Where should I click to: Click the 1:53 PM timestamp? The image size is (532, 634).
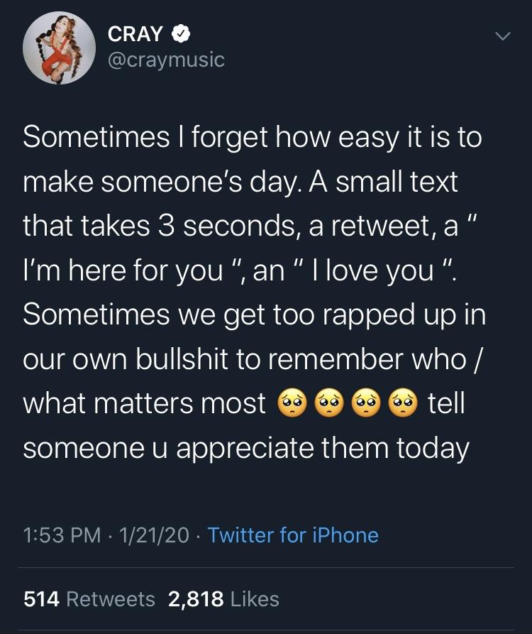pos(62,535)
